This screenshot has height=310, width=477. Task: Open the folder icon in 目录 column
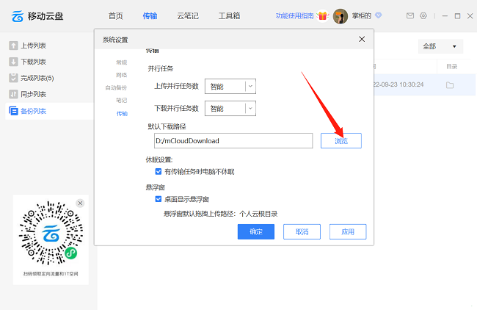pos(450,85)
